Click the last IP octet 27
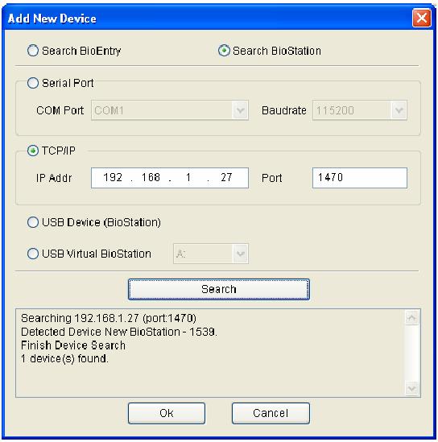438x442 pixels. pyautogui.click(x=226, y=177)
